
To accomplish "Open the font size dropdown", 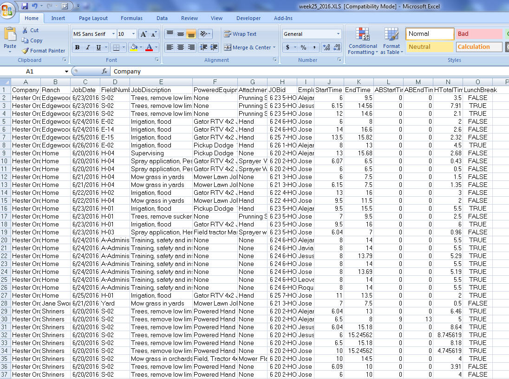I will click(x=133, y=34).
